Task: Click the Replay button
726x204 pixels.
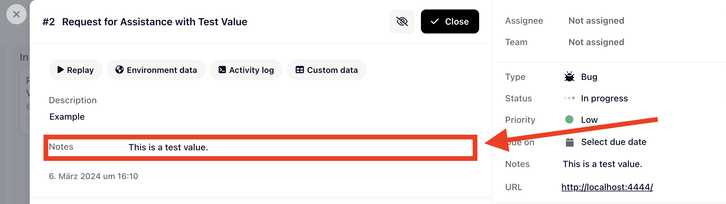Action: [75, 70]
